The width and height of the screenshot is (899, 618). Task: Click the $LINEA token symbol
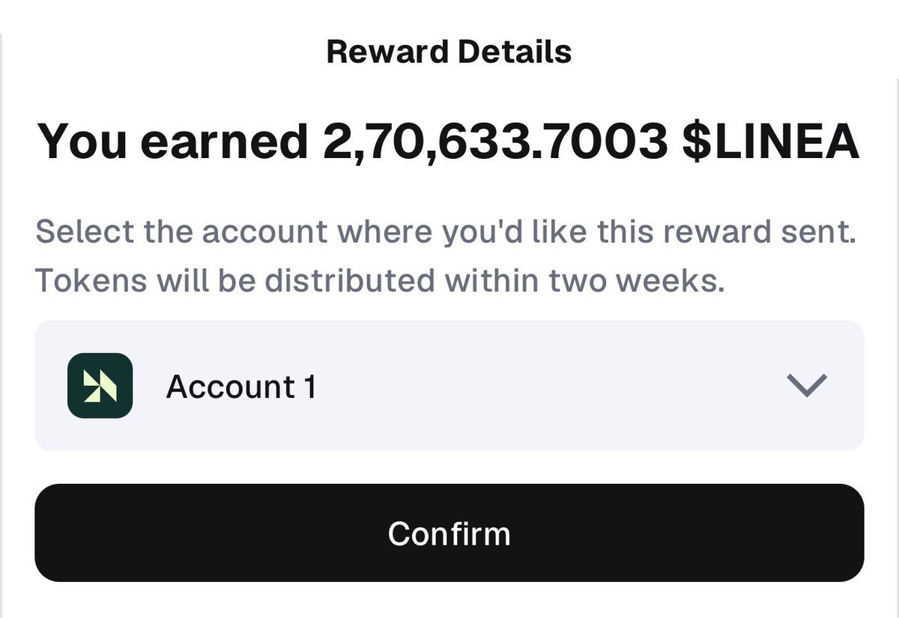coord(770,141)
